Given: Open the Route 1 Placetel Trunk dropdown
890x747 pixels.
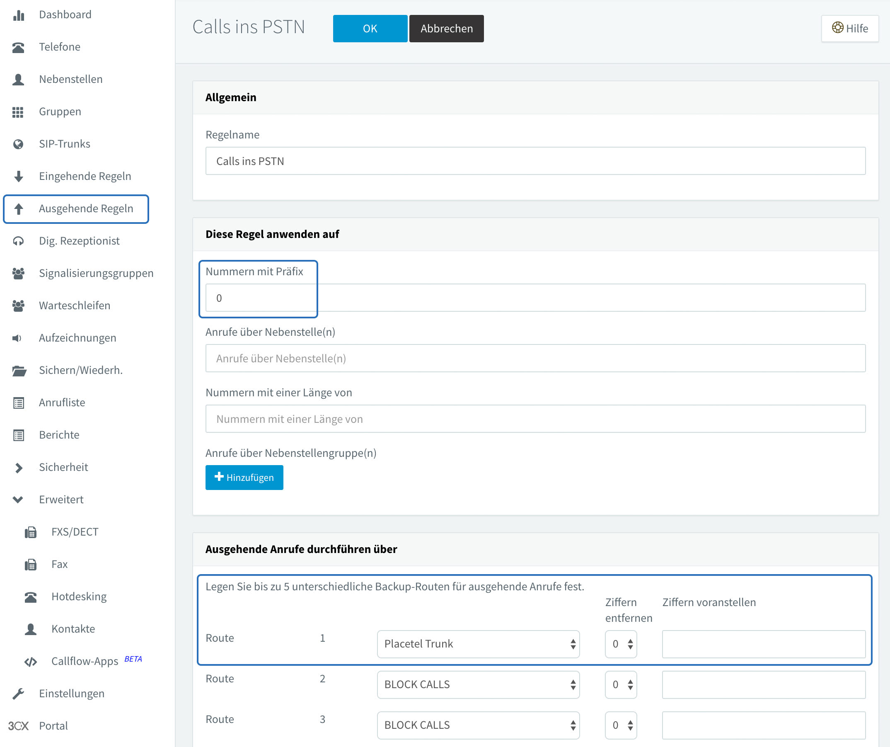Looking at the screenshot, I should tap(478, 644).
